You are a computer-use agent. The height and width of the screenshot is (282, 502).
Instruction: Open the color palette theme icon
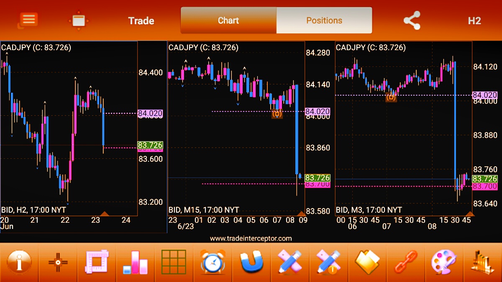[x=444, y=263]
